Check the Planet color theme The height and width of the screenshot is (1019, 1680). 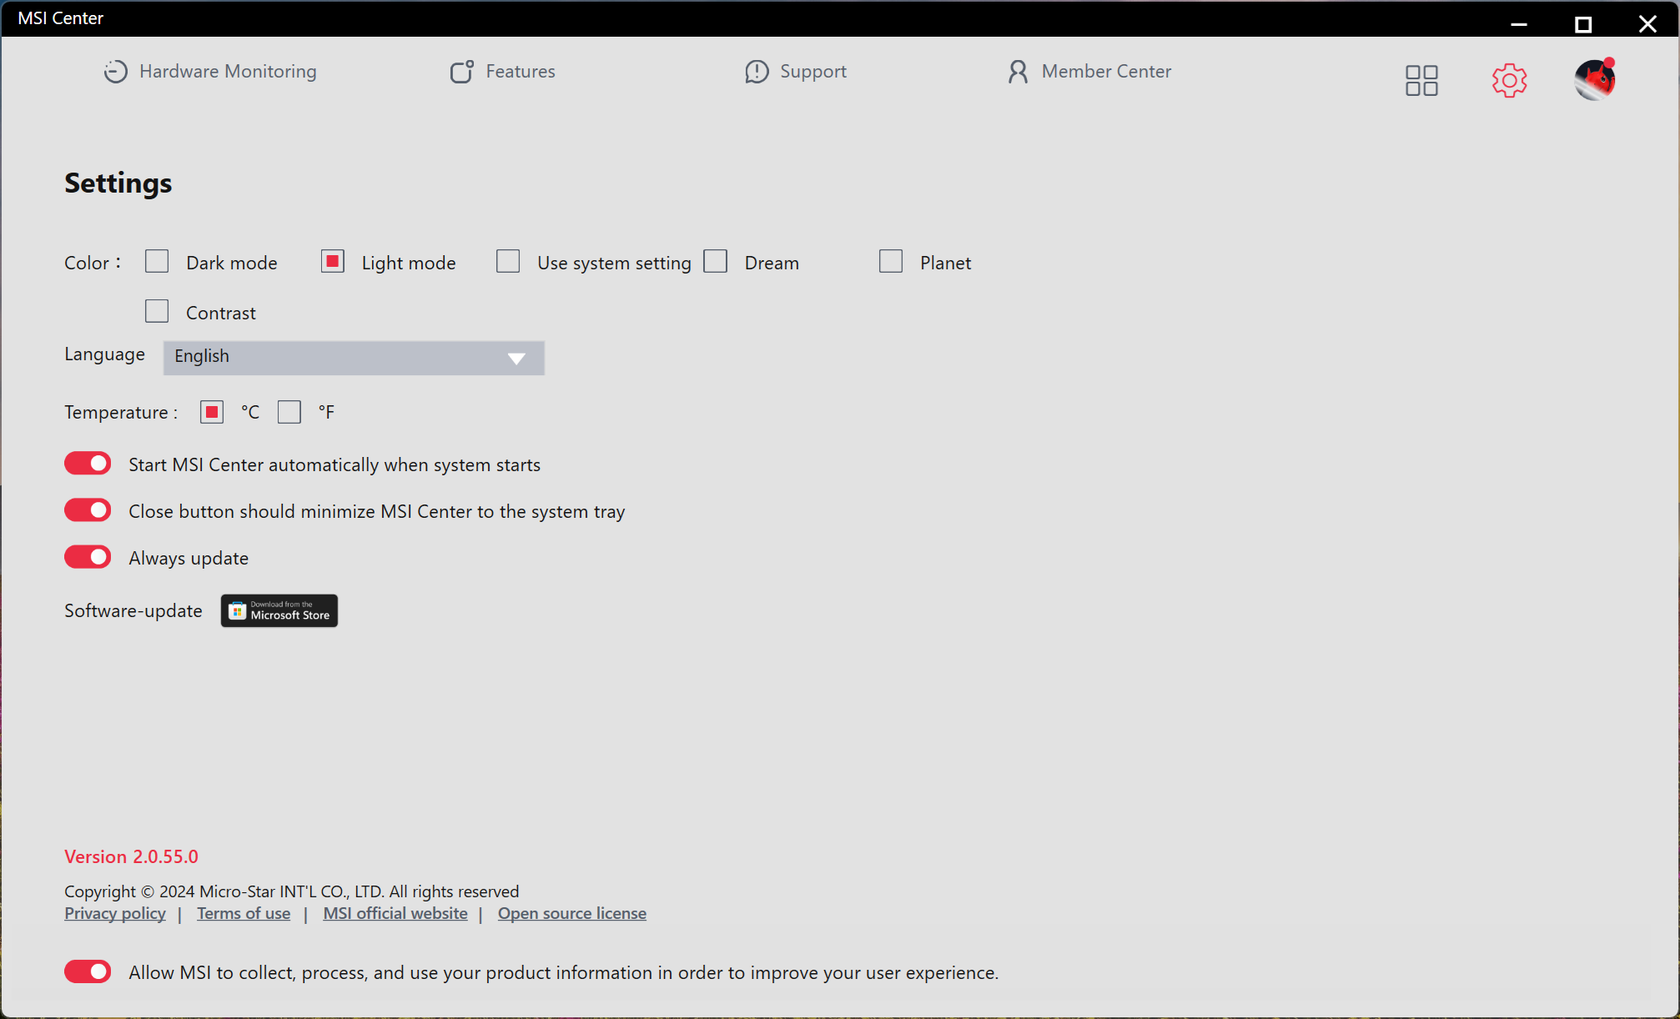coord(891,262)
